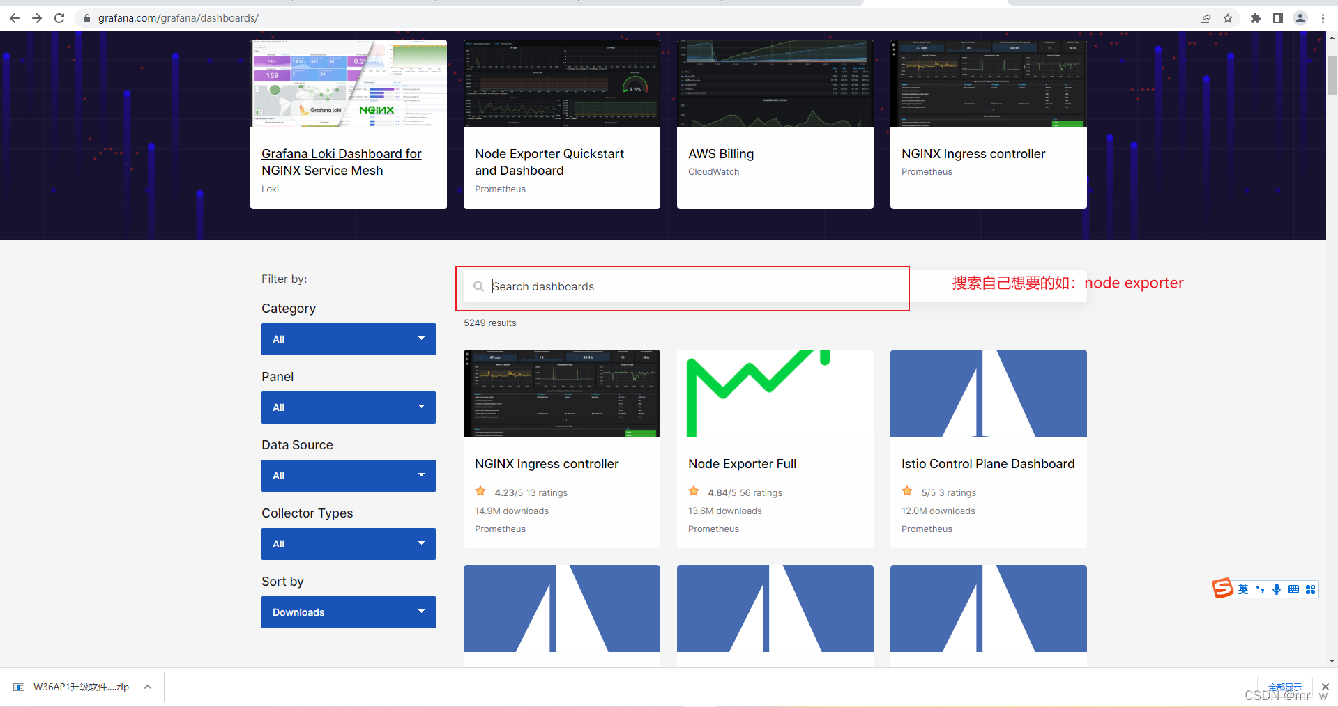Open the Sort by Downloads dropdown
Image resolution: width=1338 pixels, height=707 pixels.
click(x=349, y=612)
